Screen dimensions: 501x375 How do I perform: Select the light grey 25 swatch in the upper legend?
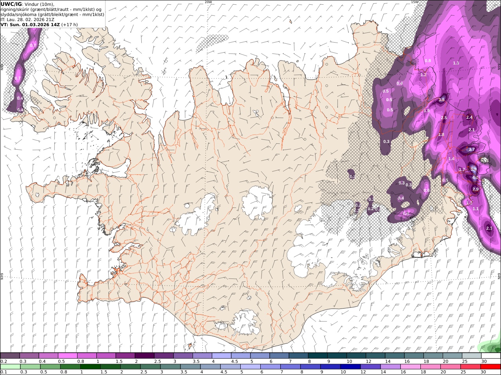tap(472, 356)
